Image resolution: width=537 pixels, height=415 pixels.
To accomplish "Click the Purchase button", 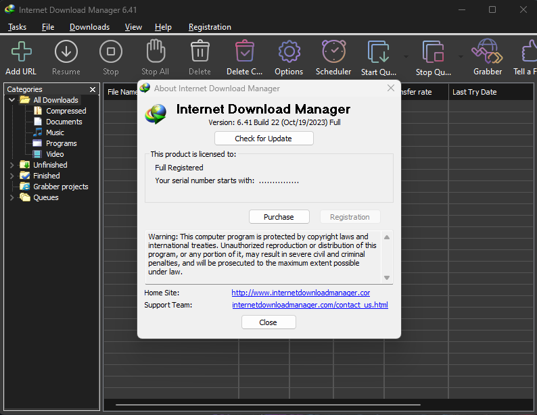I will click(279, 217).
